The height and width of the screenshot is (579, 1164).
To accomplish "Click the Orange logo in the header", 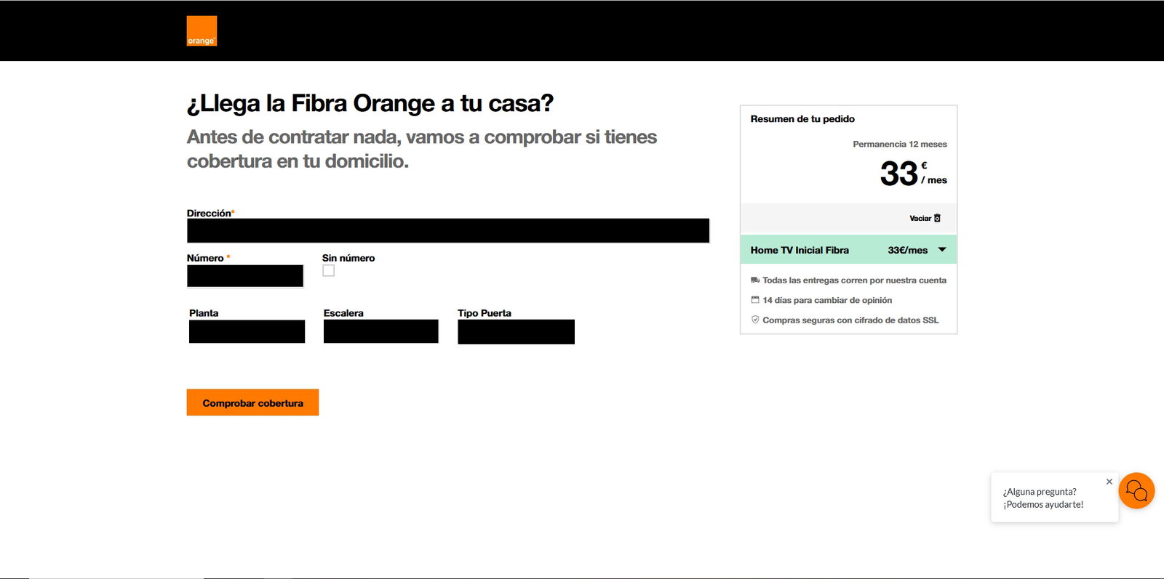I will pos(202,31).
